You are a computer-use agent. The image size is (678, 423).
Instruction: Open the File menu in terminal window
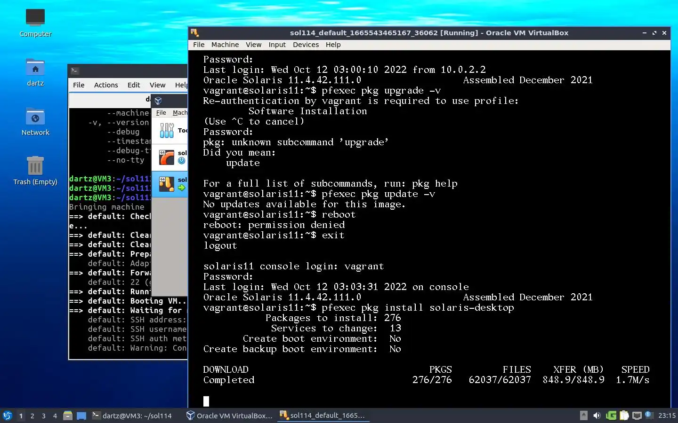[79, 85]
